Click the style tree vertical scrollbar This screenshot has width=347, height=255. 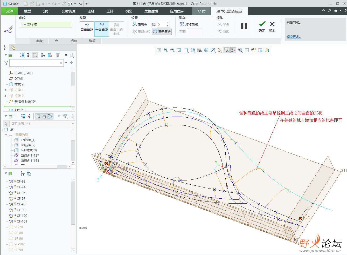point(73,215)
